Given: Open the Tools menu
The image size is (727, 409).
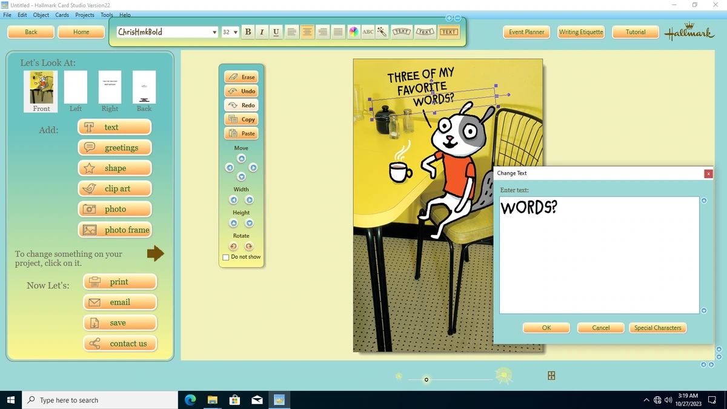Looking at the screenshot, I should [107, 15].
